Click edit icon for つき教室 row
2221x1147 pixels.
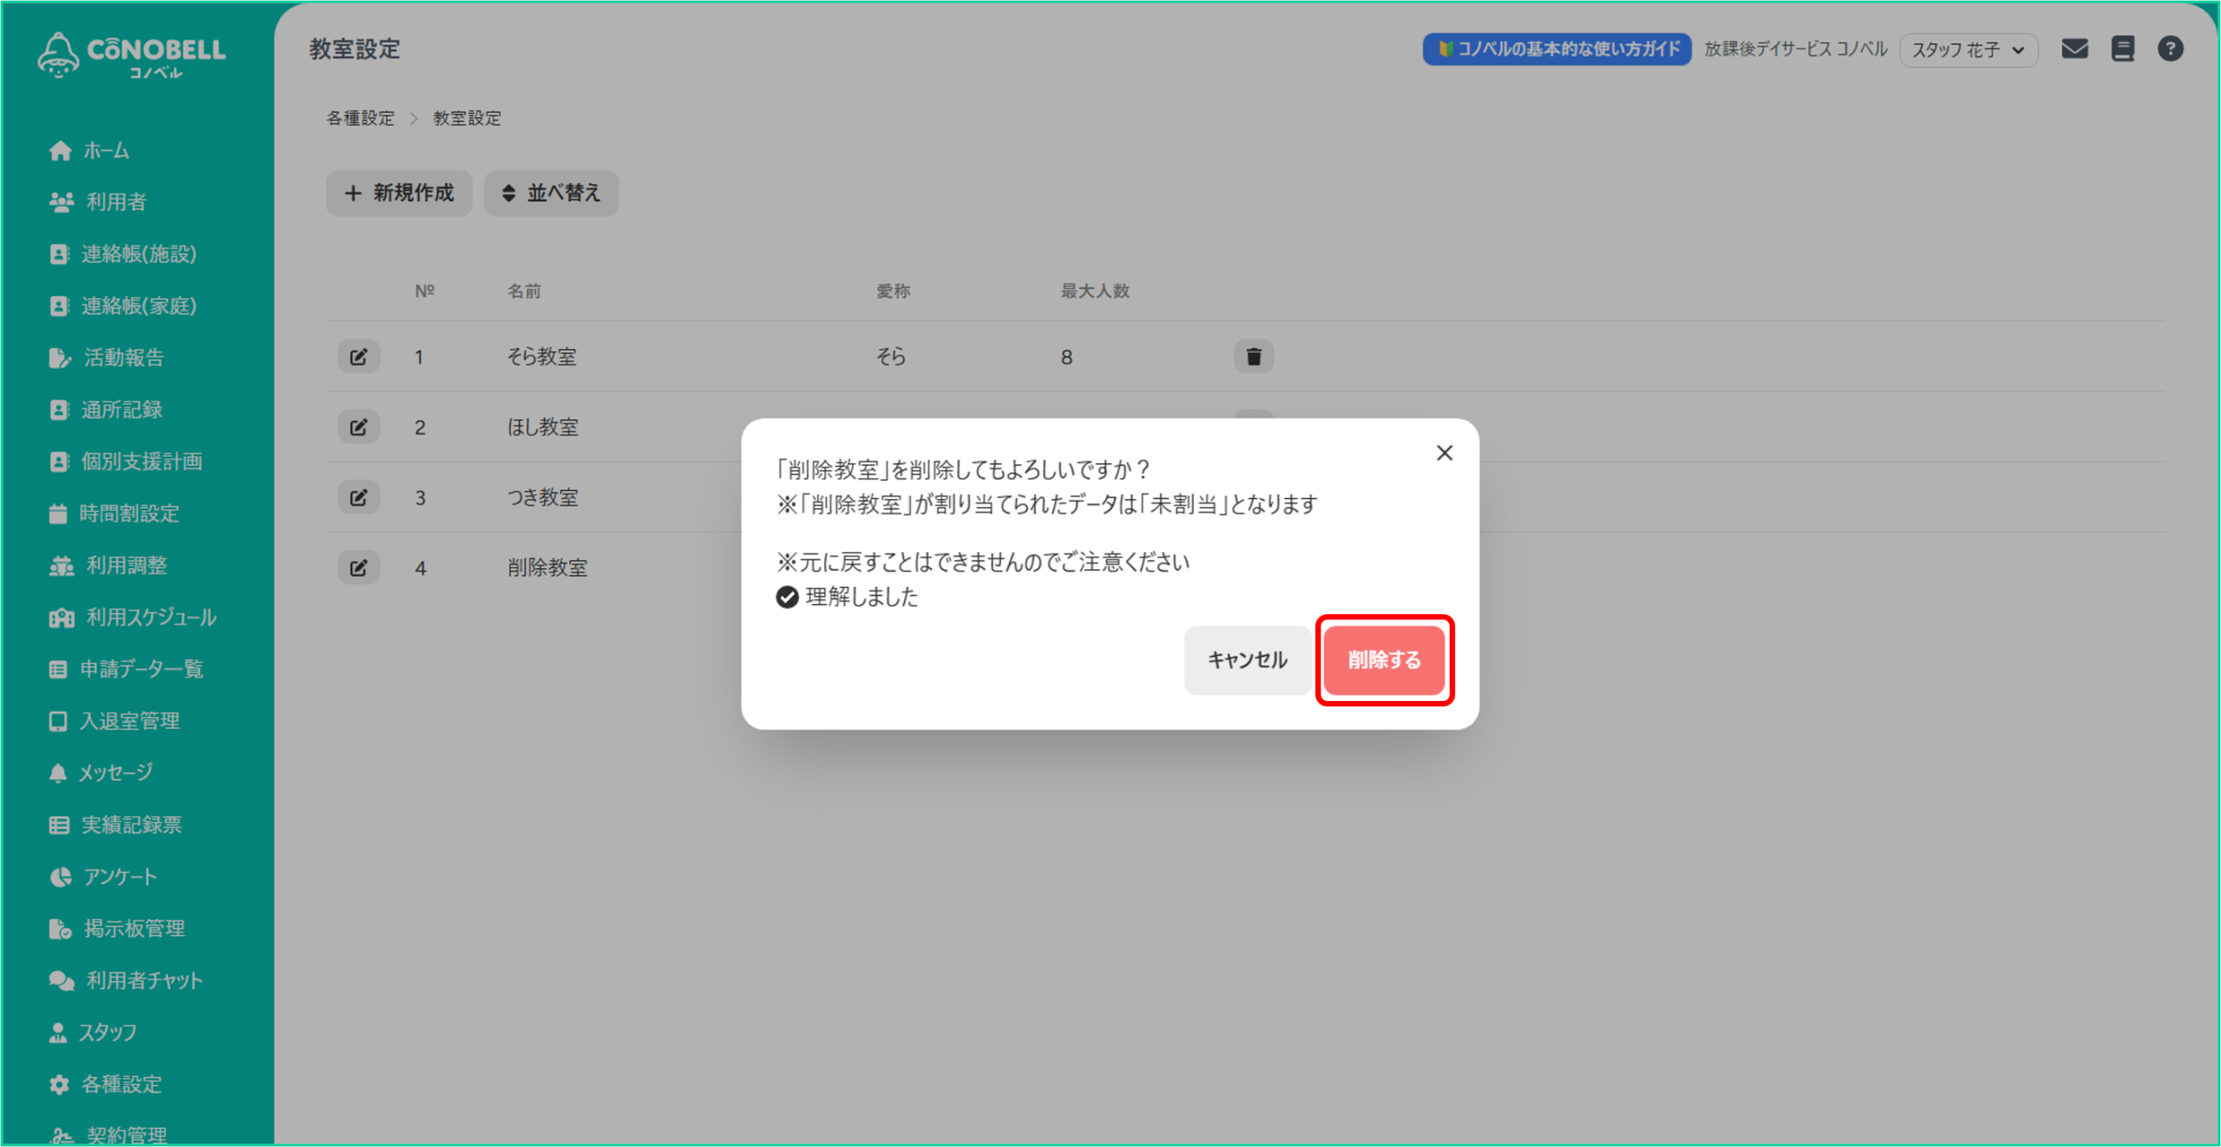[358, 497]
